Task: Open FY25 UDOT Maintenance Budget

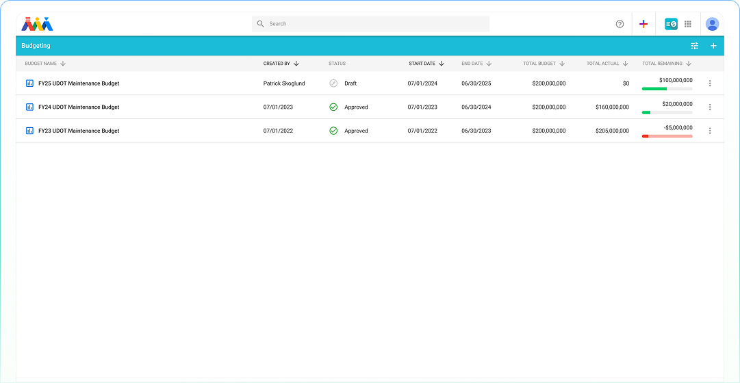Action: 79,83
